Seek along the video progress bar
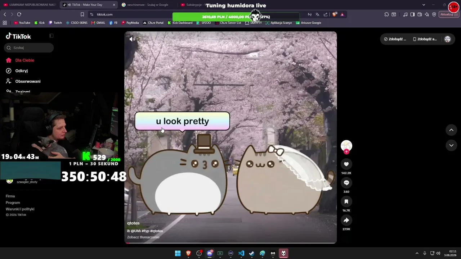 [230, 243]
